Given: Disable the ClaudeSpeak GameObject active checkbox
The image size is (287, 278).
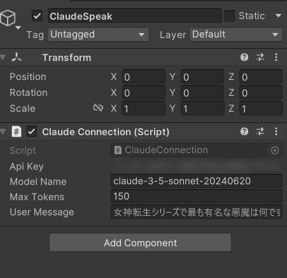Looking at the screenshot, I should (37, 16).
